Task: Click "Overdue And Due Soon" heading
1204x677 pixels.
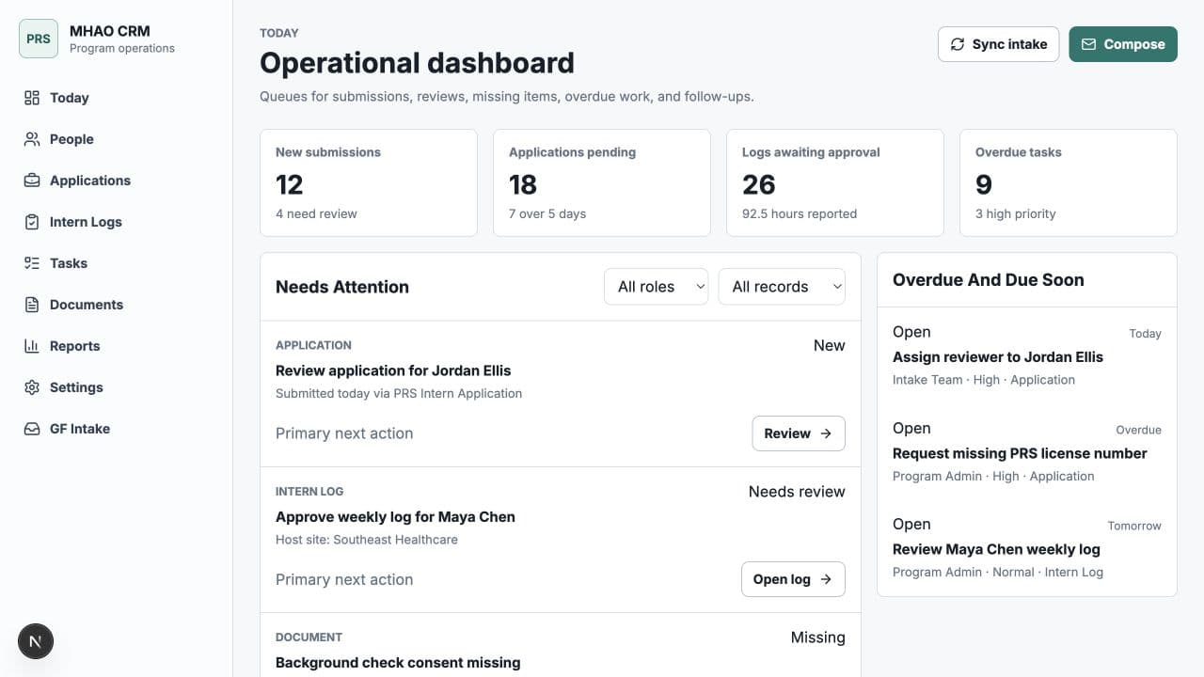Action: click(x=989, y=280)
